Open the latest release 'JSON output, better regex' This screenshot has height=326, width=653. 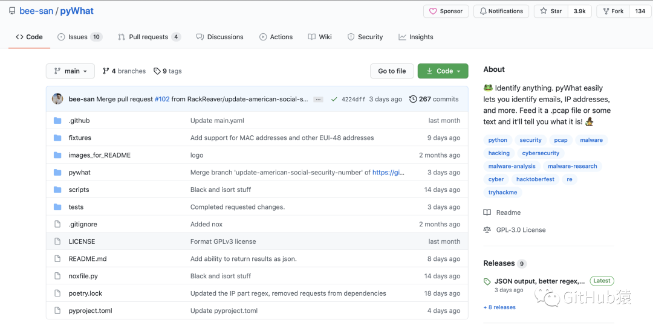point(540,281)
